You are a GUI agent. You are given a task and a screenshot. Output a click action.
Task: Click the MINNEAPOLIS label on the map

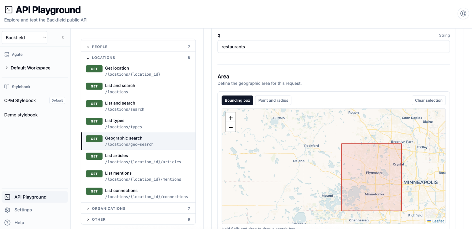tap(420, 182)
